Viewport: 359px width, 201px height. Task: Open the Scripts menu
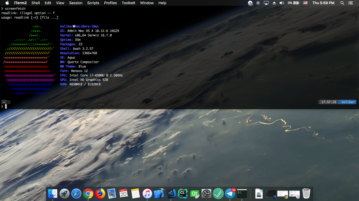click(93, 3)
